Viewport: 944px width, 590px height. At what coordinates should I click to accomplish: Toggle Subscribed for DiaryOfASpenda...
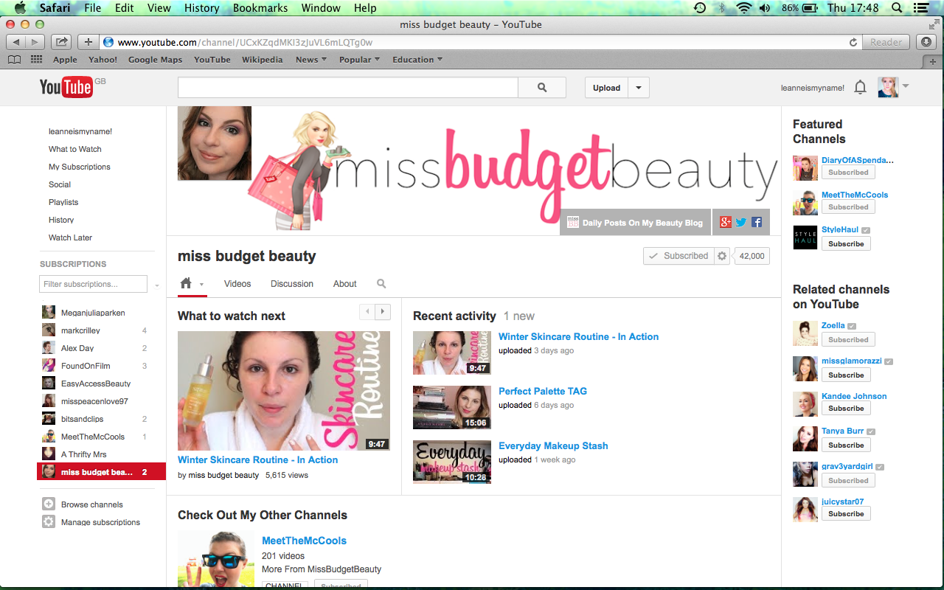tap(848, 173)
